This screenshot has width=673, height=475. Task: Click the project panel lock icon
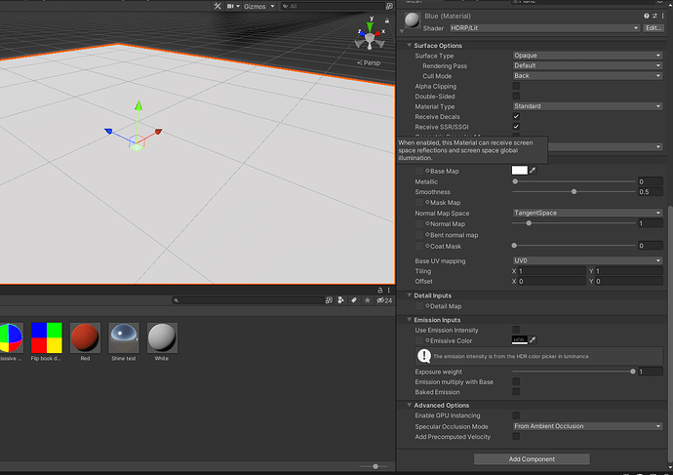[x=380, y=290]
